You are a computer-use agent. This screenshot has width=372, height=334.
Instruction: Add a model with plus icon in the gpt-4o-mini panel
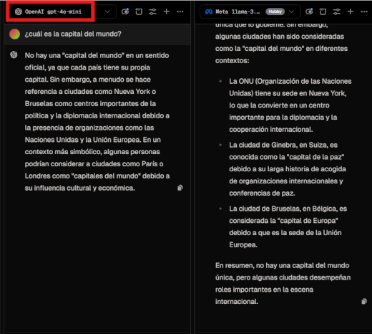click(x=167, y=11)
